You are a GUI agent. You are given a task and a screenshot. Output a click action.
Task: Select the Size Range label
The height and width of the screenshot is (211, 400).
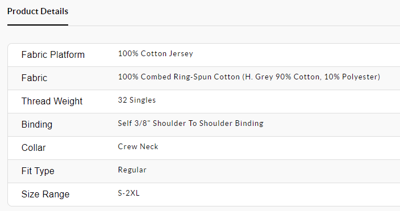(x=45, y=194)
